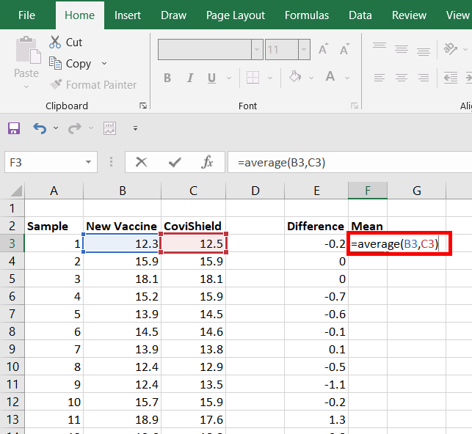Open Insert Function fx dialog

click(x=208, y=162)
